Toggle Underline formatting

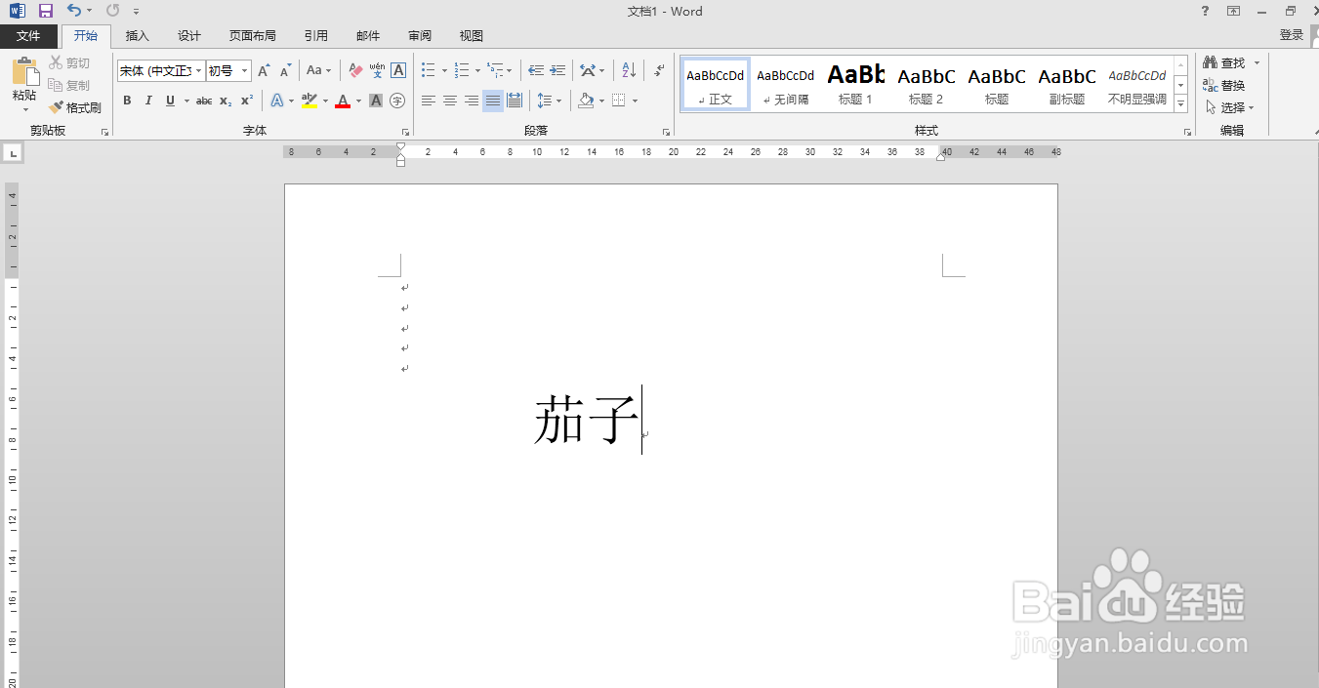tap(170, 101)
